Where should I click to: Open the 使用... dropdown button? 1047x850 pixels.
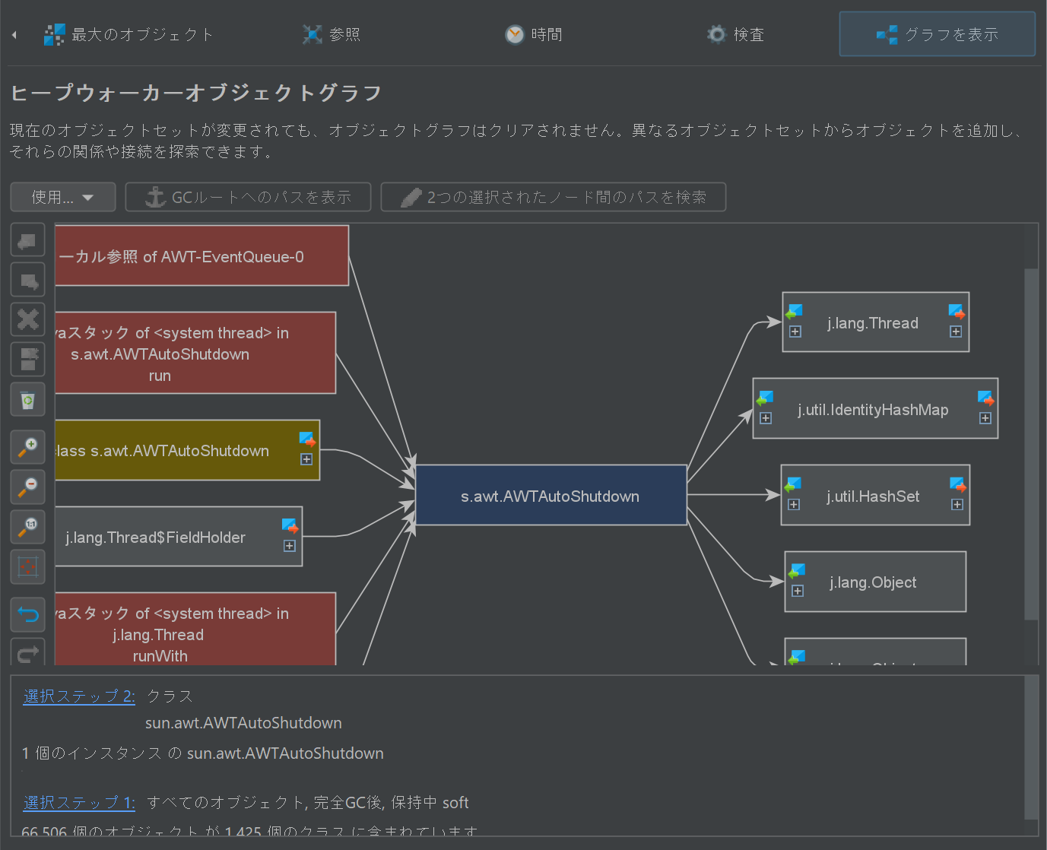tap(63, 197)
